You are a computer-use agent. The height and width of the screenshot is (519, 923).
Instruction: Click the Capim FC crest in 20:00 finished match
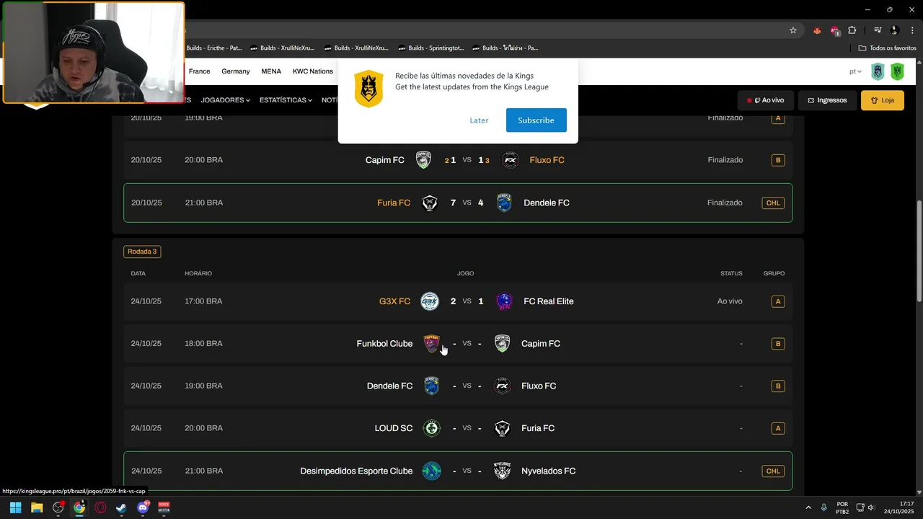[423, 160]
